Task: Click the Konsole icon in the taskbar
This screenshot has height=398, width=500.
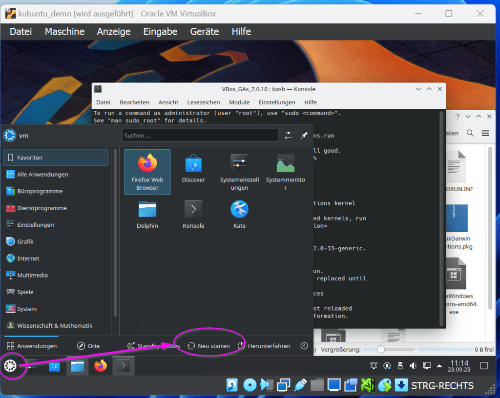Action: pyautogui.click(x=124, y=366)
